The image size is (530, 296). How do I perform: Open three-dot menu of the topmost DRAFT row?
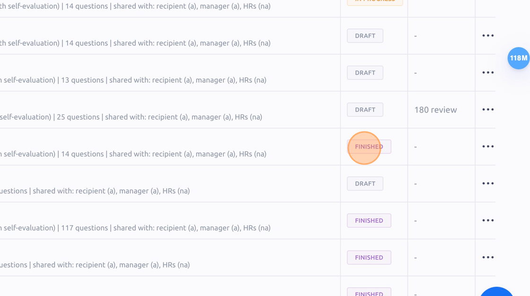coord(488,35)
